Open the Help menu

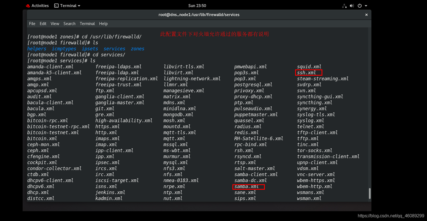pyautogui.click(x=103, y=24)
